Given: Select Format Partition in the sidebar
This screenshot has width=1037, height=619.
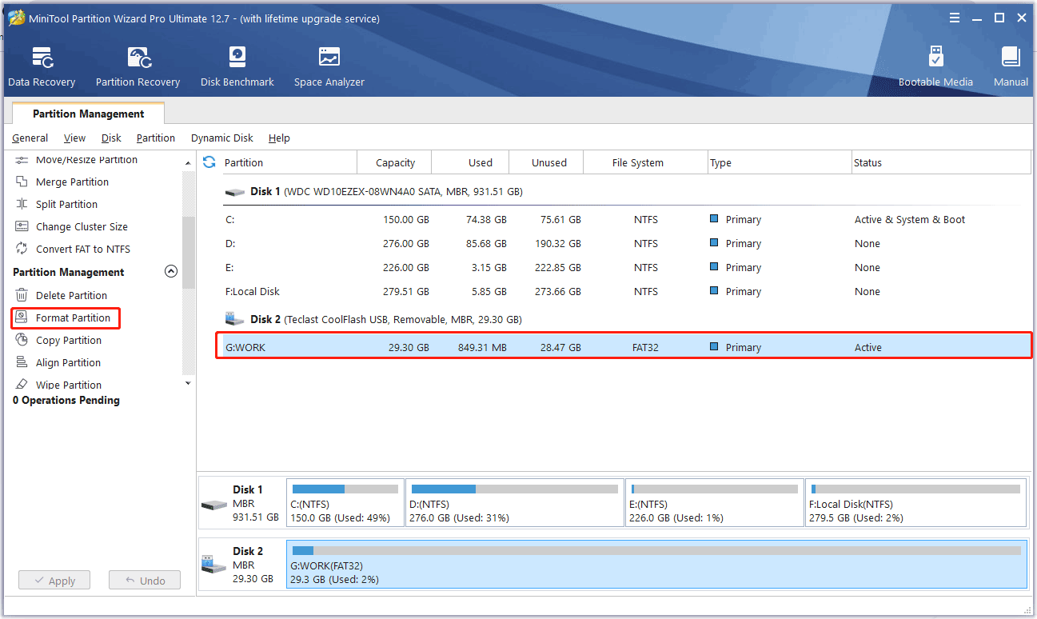Looking at the screenshot, I should click(73, 317).
